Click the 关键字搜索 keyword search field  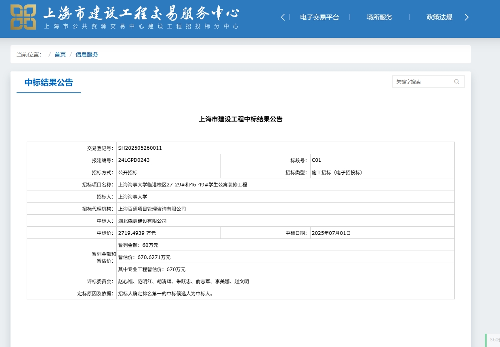(x=420, y=82)
